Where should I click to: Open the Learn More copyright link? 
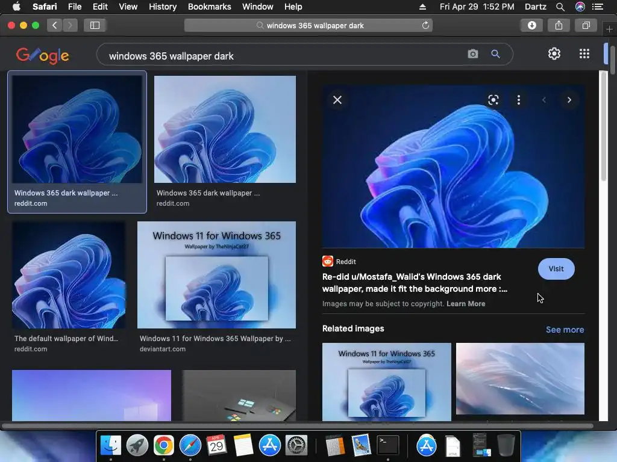click(466, 304)
